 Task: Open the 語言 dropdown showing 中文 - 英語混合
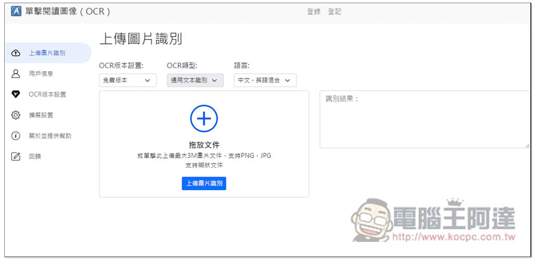[265, 80]
